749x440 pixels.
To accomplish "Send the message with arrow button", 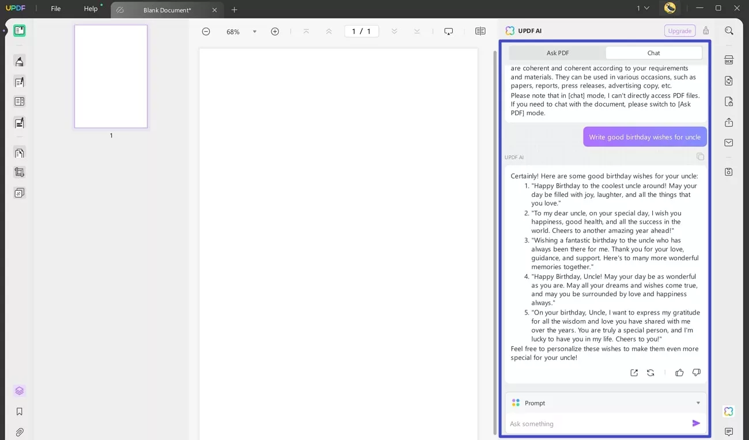I will coord(696,423).
